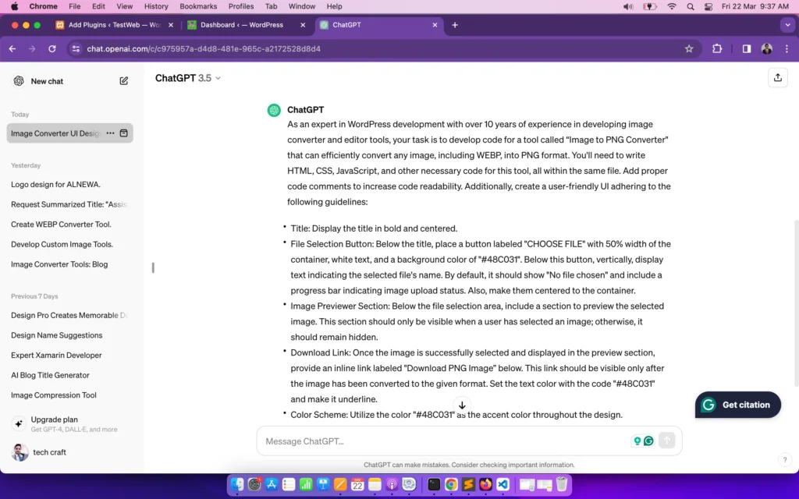Open the Calendar app from the dock
Viewport: 799px width, 499px height.
coord(357,484)
